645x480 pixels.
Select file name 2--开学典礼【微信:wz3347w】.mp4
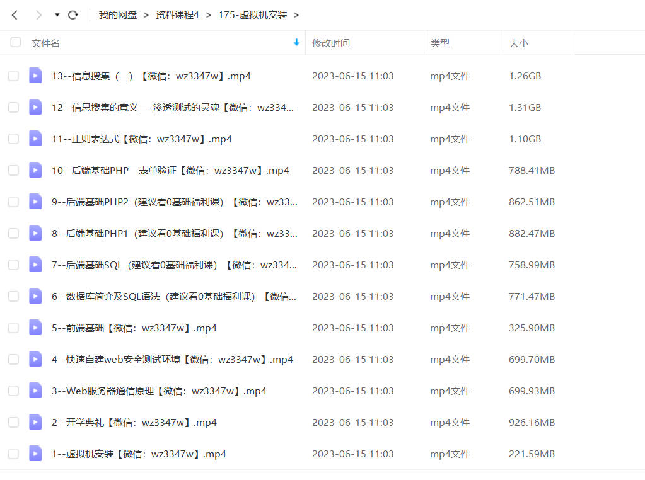(x=134, y=423)
